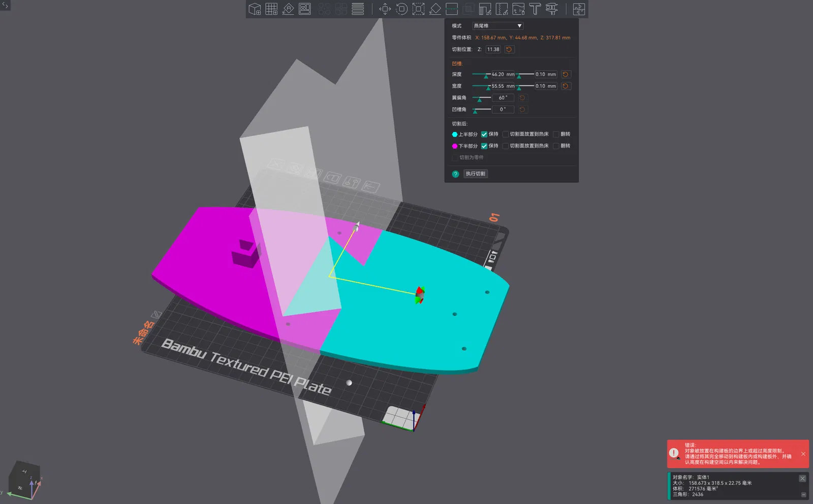Select the Move tool
The width and height of the screenshot is (813, 504).
pyautogui.click(x=385, y=9)
